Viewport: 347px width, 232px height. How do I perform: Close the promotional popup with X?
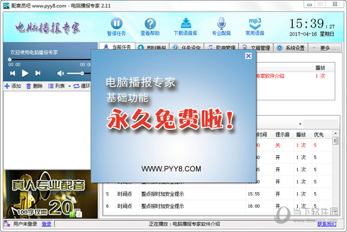click(x=248, y=56)
